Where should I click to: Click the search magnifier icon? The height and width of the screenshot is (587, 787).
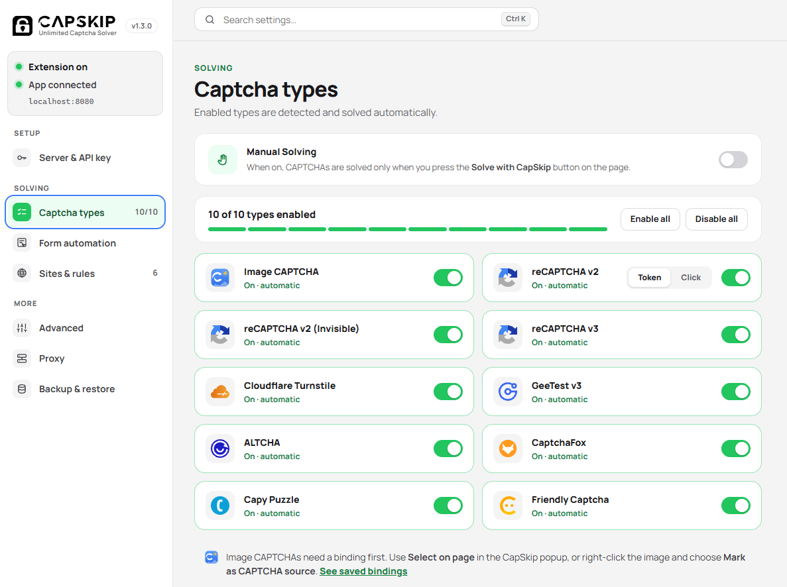pos(210,20)
